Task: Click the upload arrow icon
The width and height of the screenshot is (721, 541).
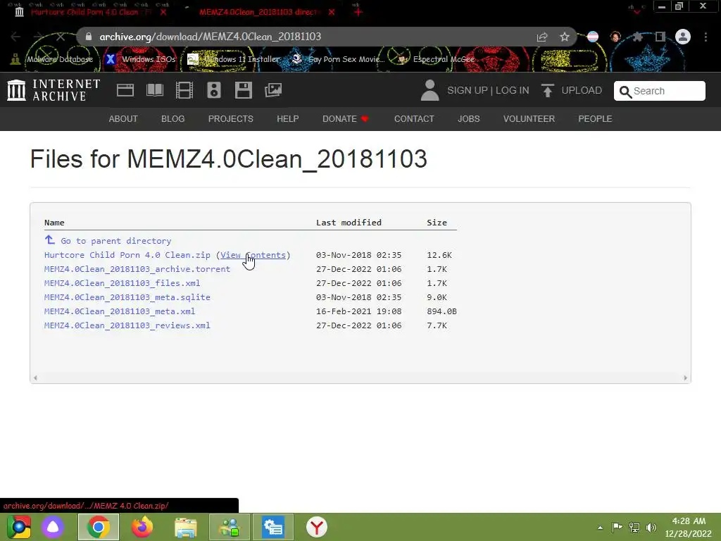Action: [547, 90]
